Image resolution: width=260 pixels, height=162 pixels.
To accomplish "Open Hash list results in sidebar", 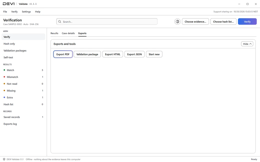I will coord(23,104).
